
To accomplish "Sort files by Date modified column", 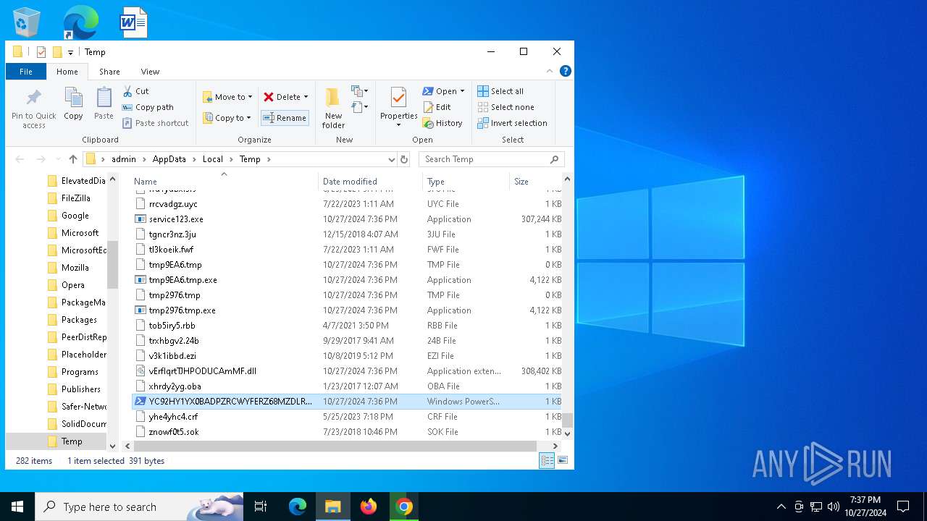I will click(x=350, y=182).
